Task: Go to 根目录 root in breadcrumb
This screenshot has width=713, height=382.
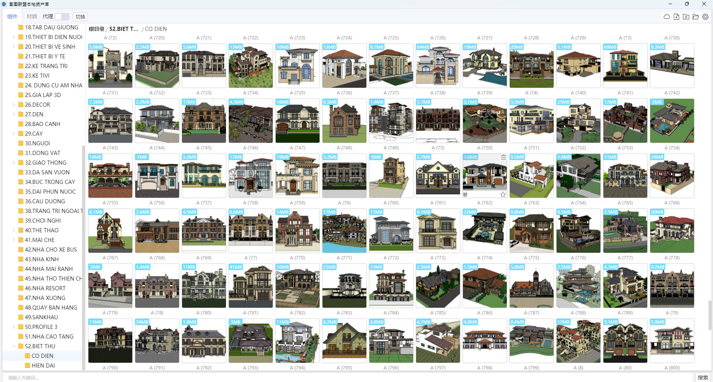Action: pos(96,29)
